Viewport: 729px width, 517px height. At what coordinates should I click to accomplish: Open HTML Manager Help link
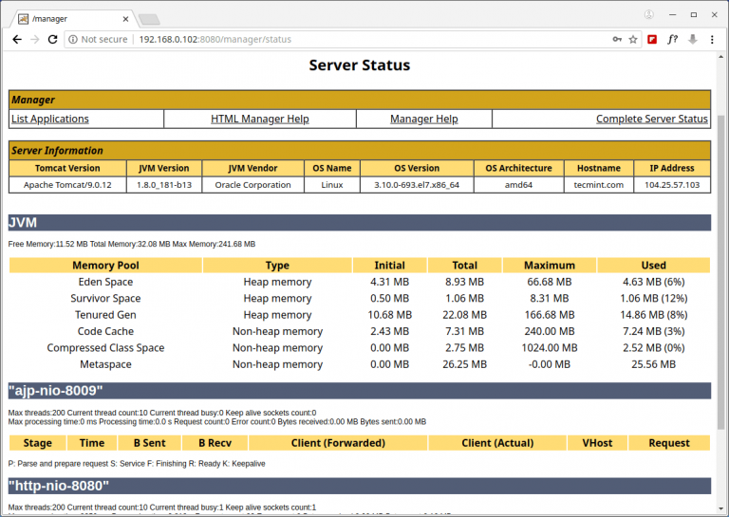[x=259, y=119]
